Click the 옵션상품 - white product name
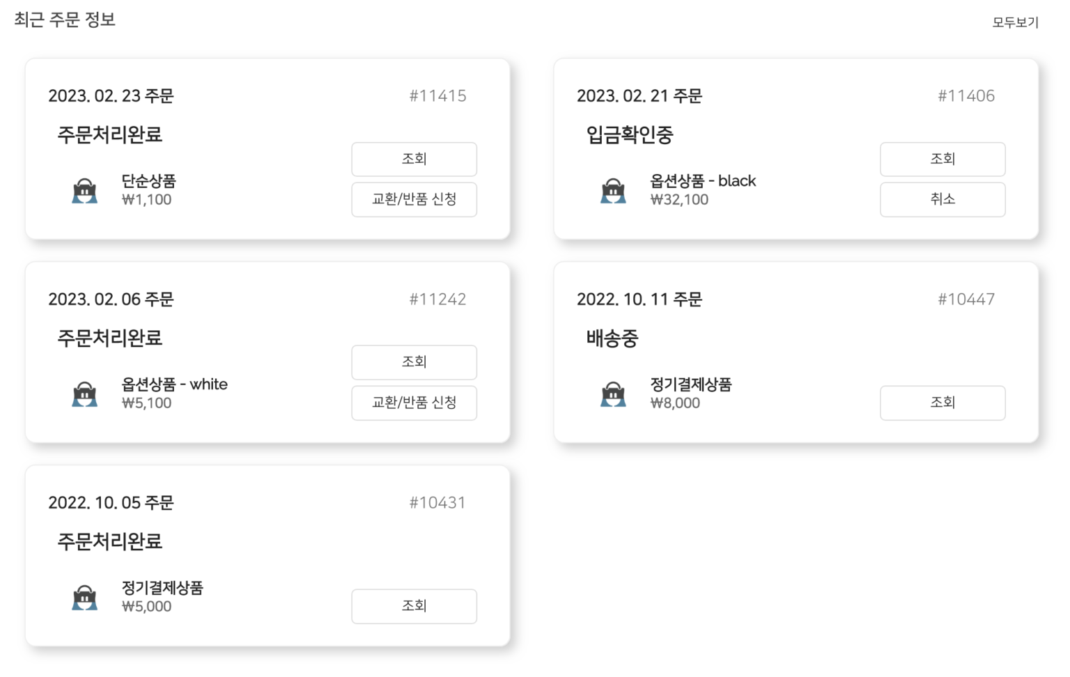This screenshot has height=677, width=1070. [x=174, y=384]
